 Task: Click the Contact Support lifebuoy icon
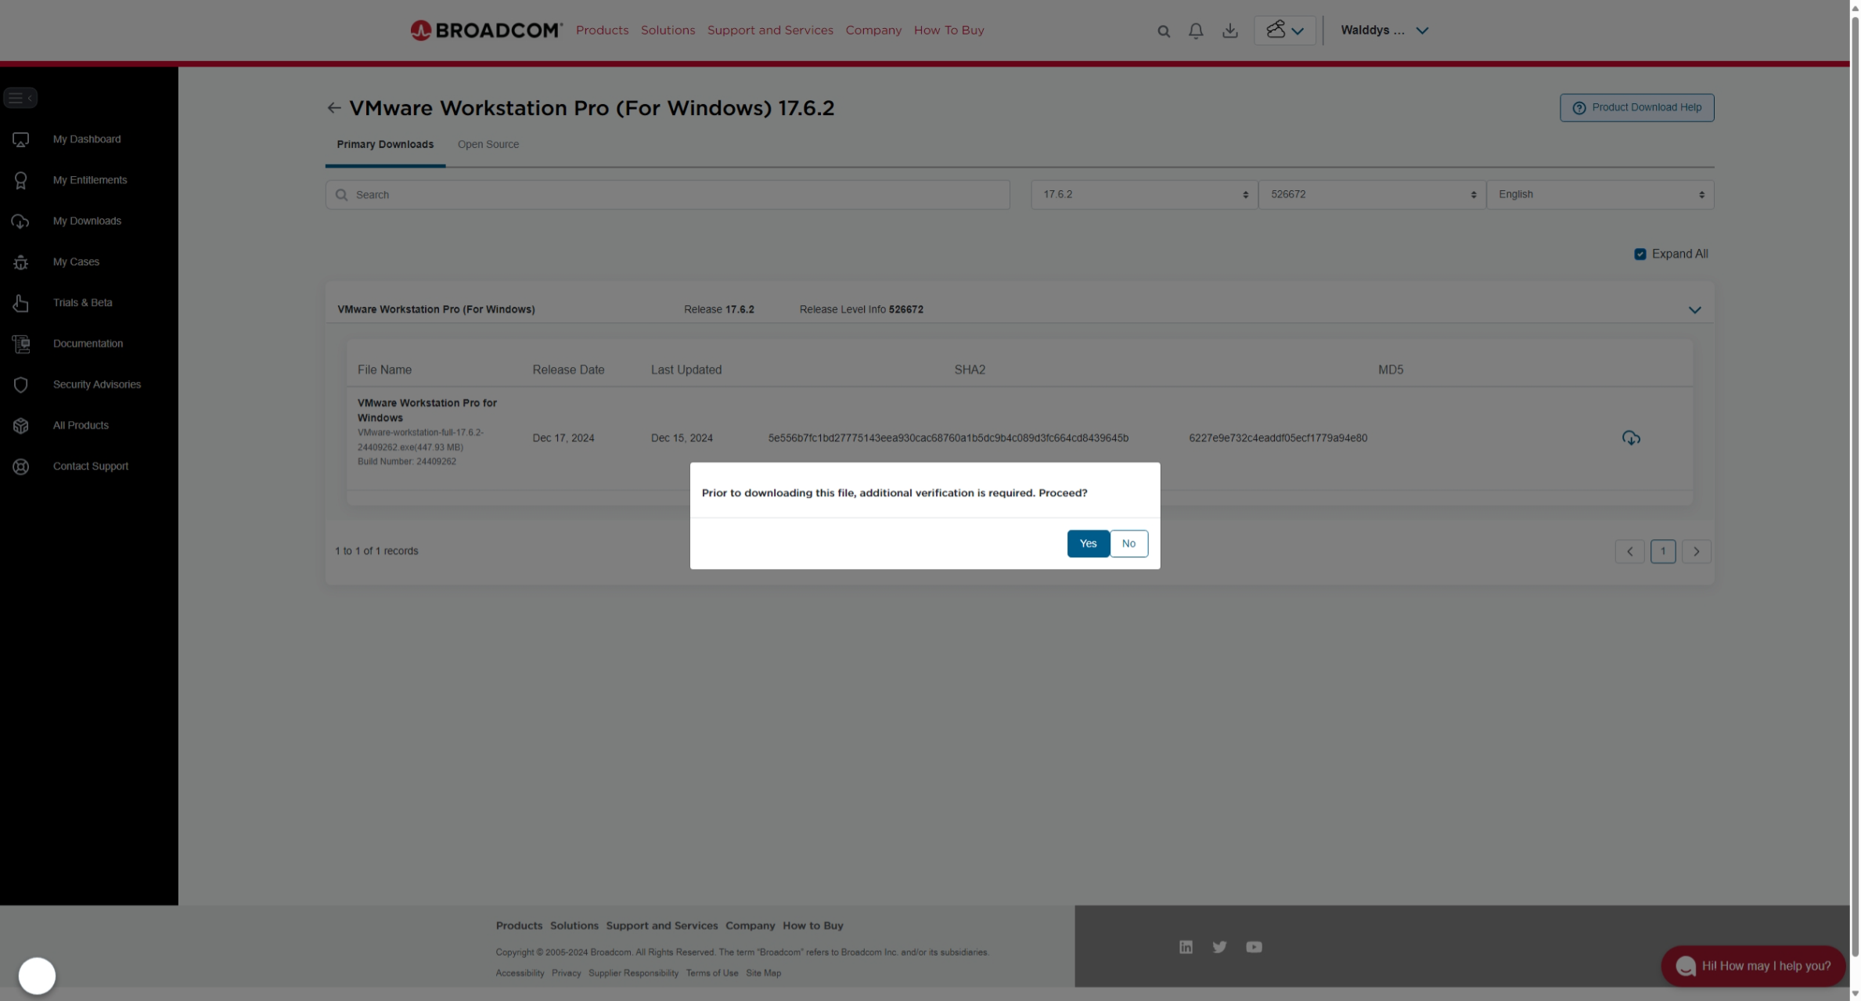[20, 466]
